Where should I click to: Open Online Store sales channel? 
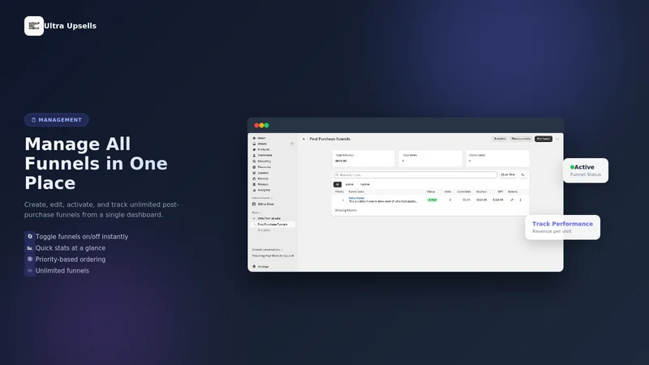pyautogui.click(x=263, y=204)
